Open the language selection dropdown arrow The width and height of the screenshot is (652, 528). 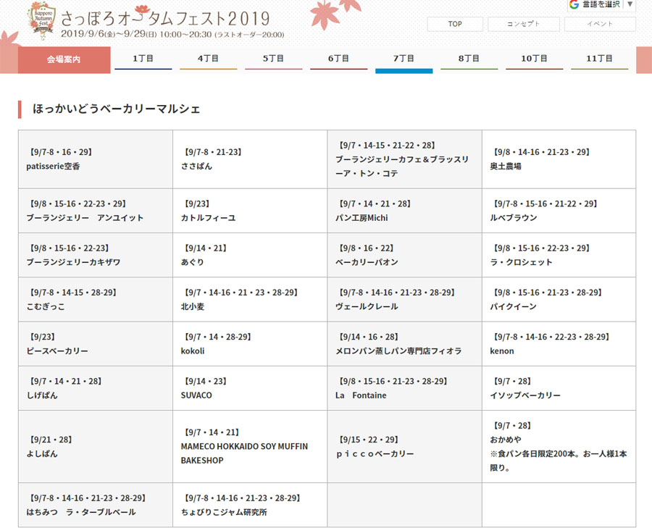630,4
